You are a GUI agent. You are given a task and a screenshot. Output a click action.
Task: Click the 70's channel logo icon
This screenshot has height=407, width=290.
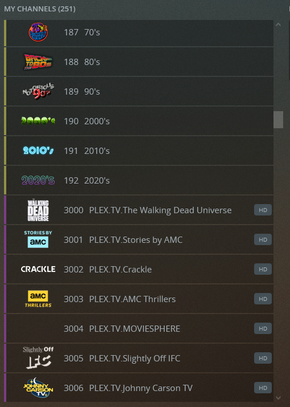(38, 32)
